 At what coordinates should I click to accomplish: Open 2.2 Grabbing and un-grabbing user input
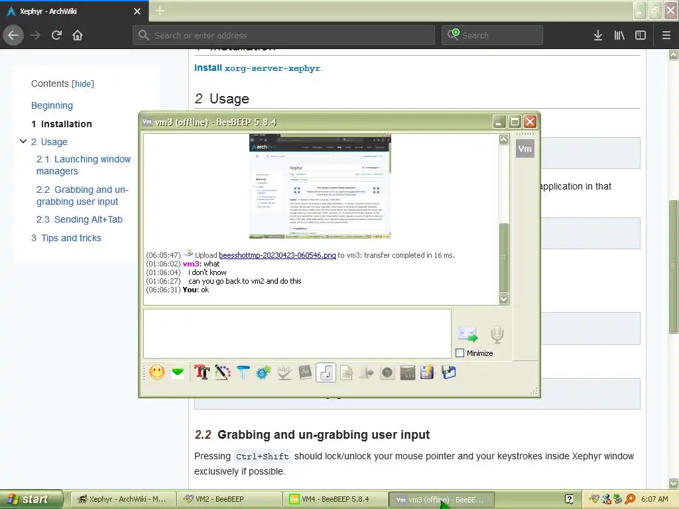tap(83, 196)
